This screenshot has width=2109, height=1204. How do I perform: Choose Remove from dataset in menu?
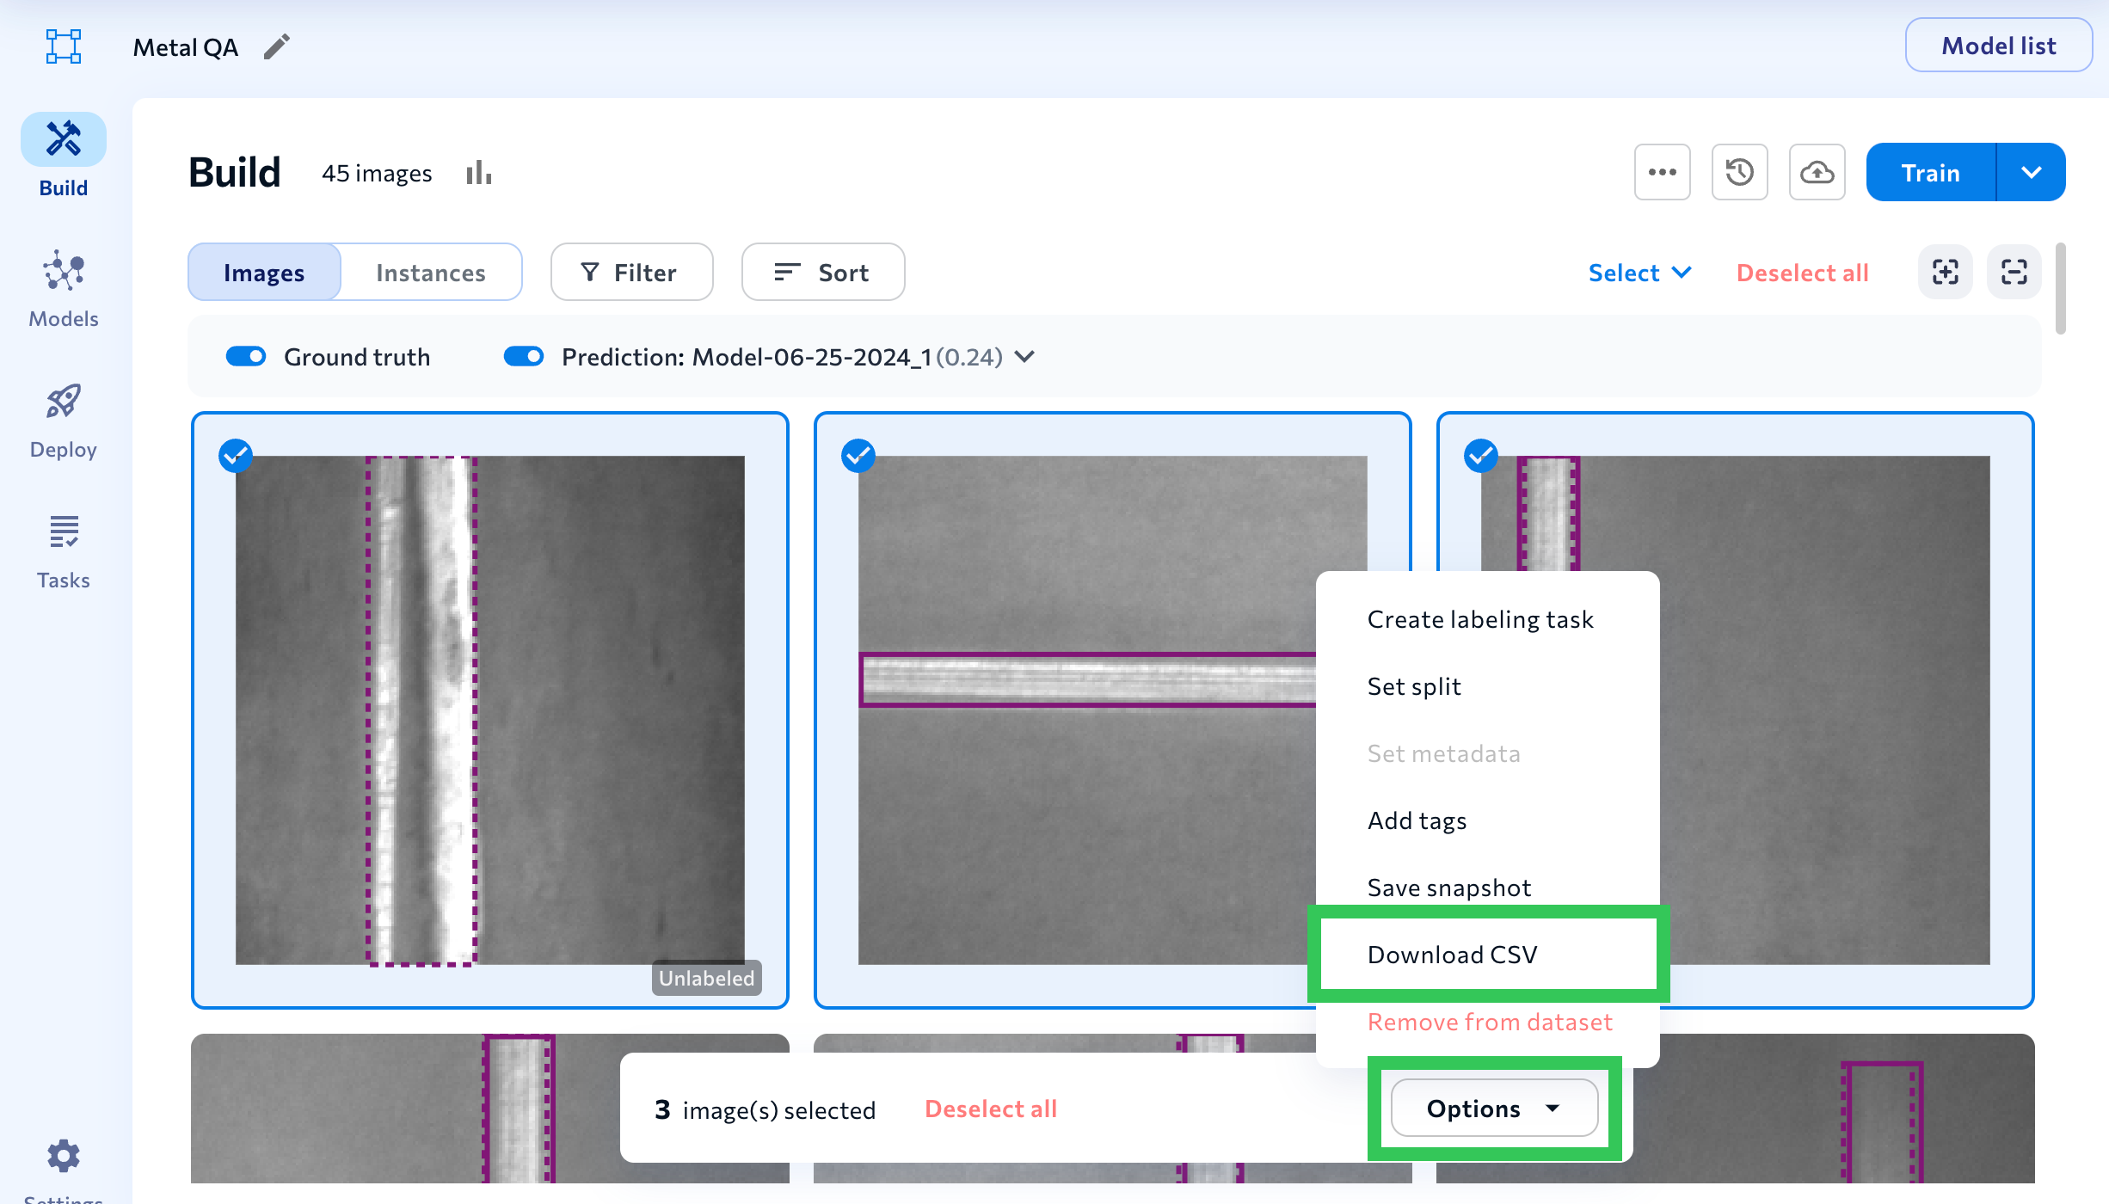[1488, 1022]
